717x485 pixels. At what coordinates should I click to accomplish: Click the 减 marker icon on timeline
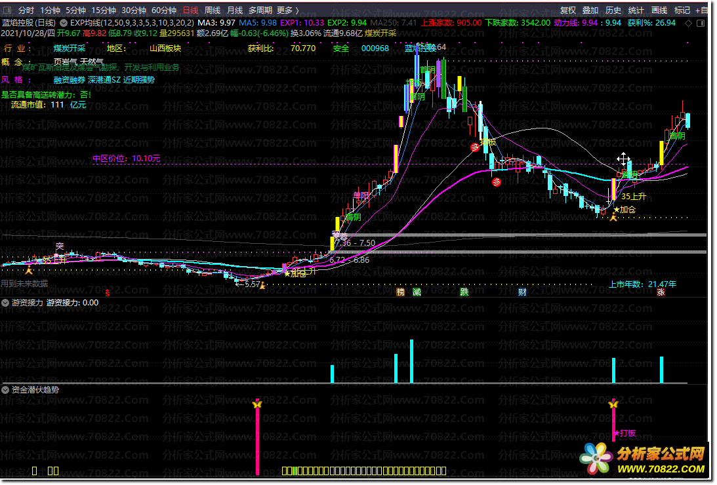click(417, 292)
